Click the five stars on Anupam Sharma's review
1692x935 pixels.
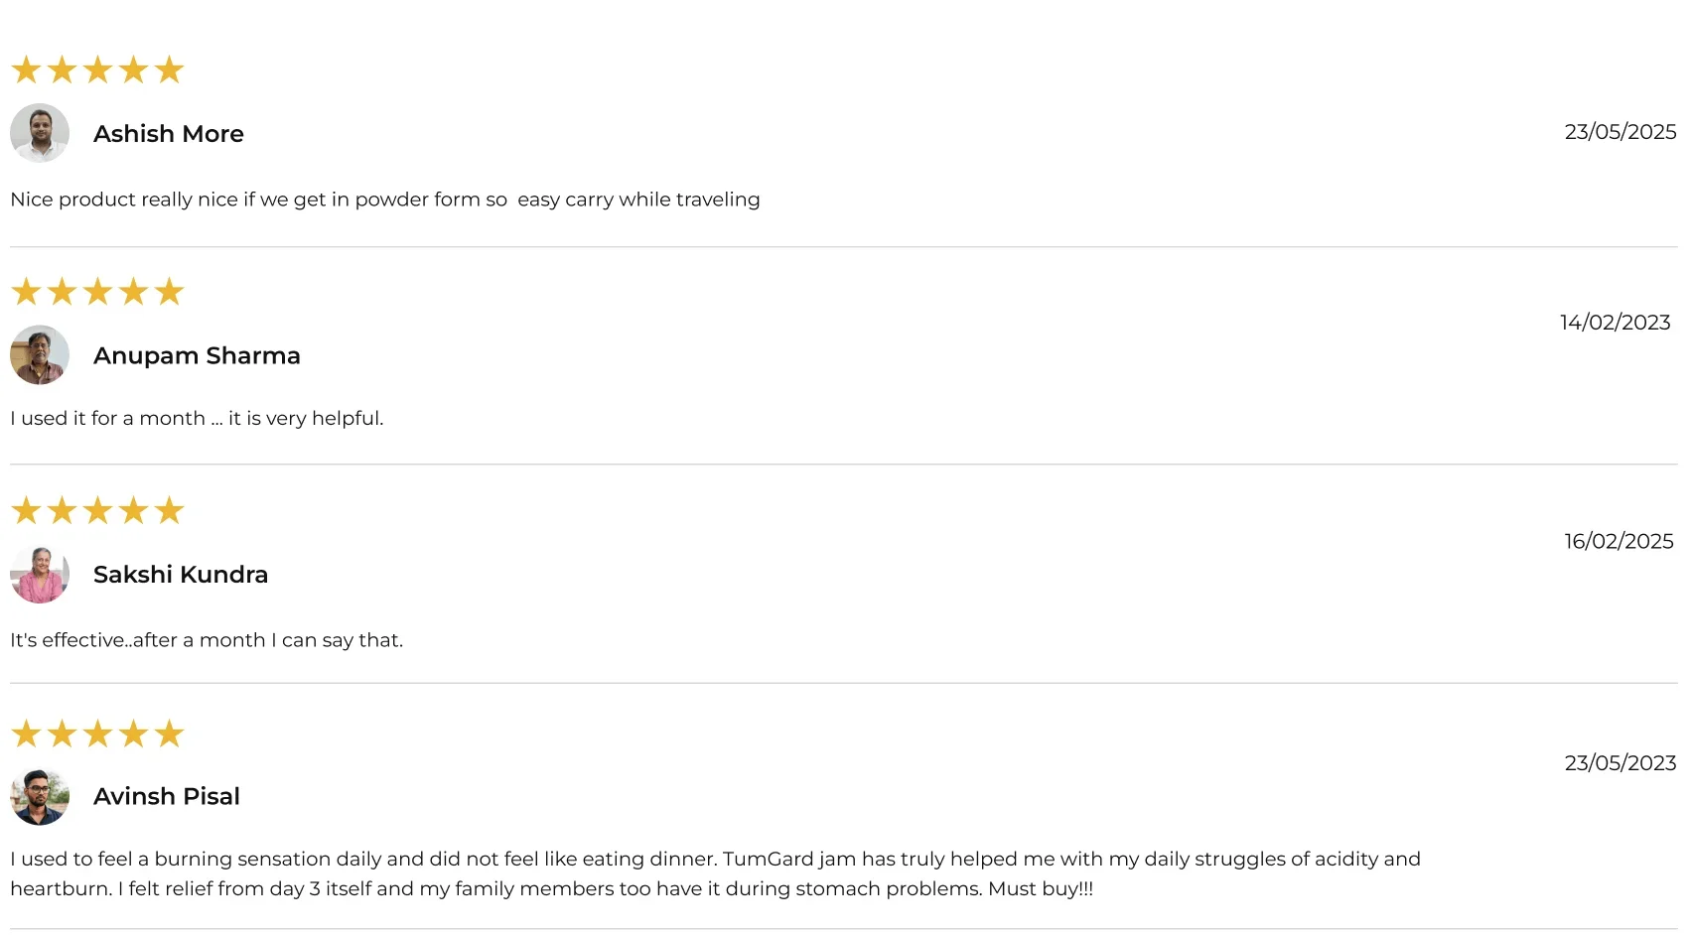pos(97,292)
